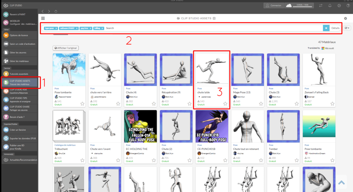Return to PAINT via Revenir à PAINT
The height and width of the screenshot is (192, 353).
[19, 14]
